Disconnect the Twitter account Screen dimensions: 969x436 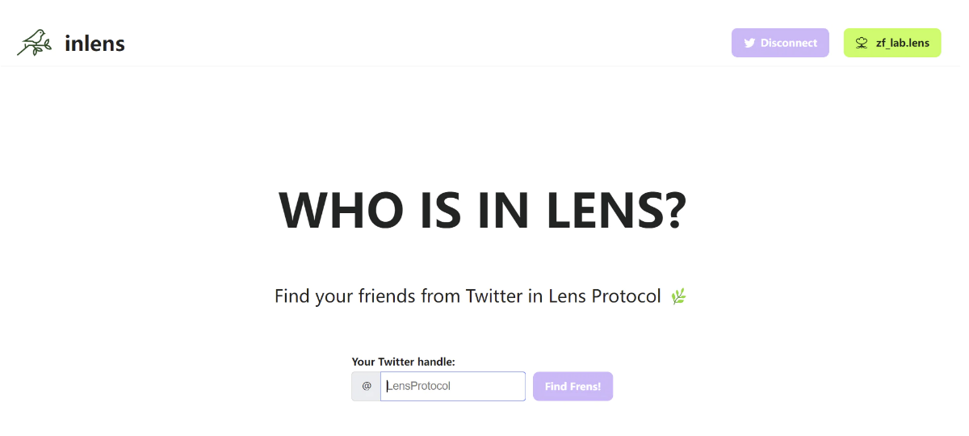pos(780,43)
